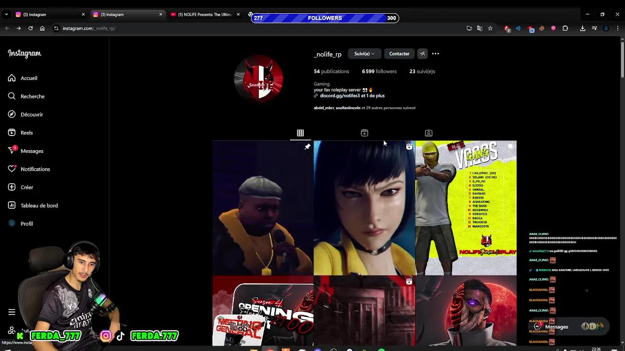Open the hamburger menu icon in sidebar

(12, 312)
